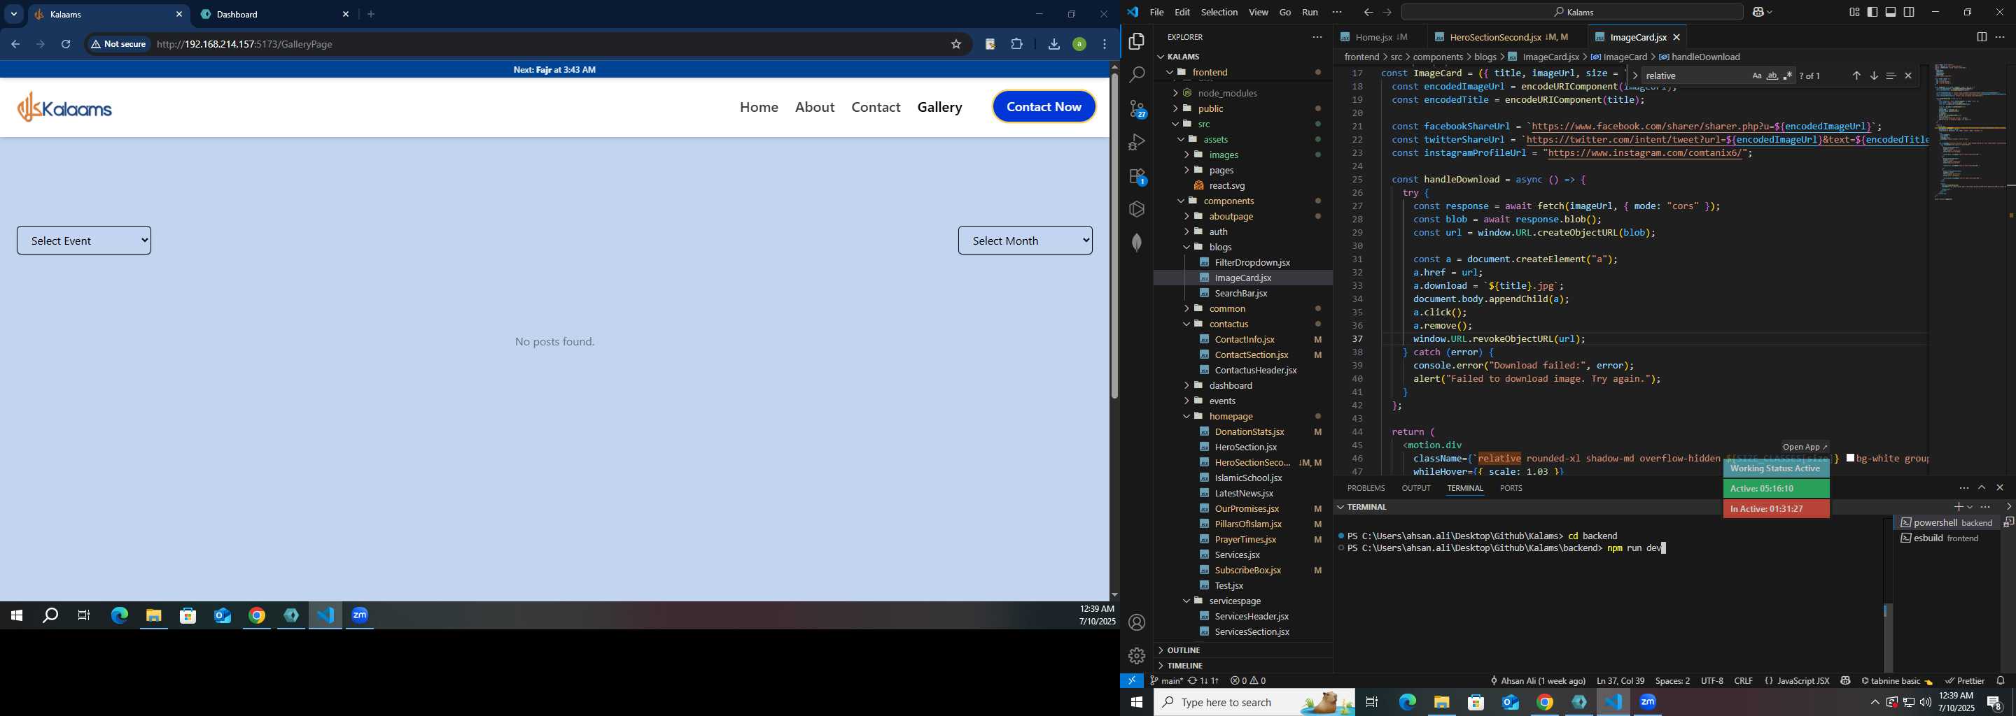Open Run and Debug view in activity bar
Image resolution: width=2016 pixels, height=716 pixels.
[1137, 142]
